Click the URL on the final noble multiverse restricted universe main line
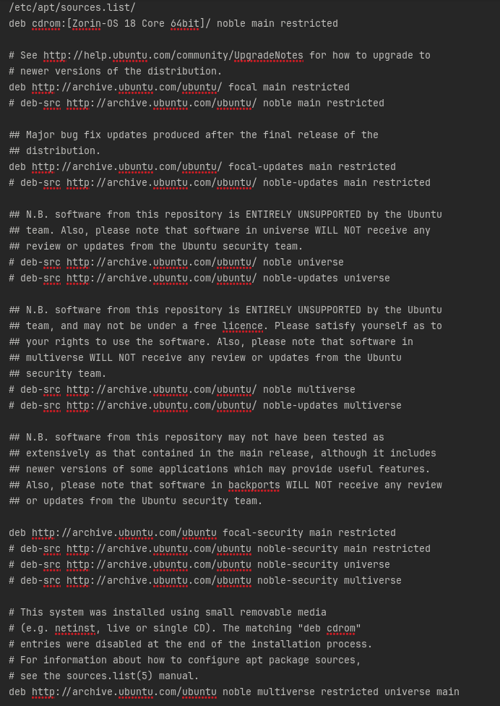This screenshot has height=706, width=500. 124,692
